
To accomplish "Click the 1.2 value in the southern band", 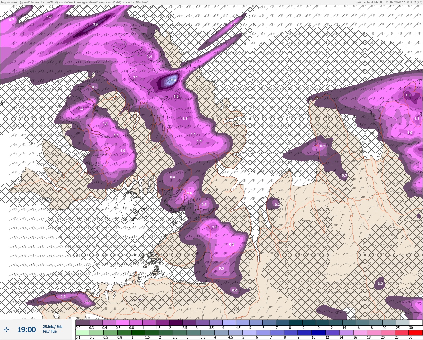I will click(215, 227).
